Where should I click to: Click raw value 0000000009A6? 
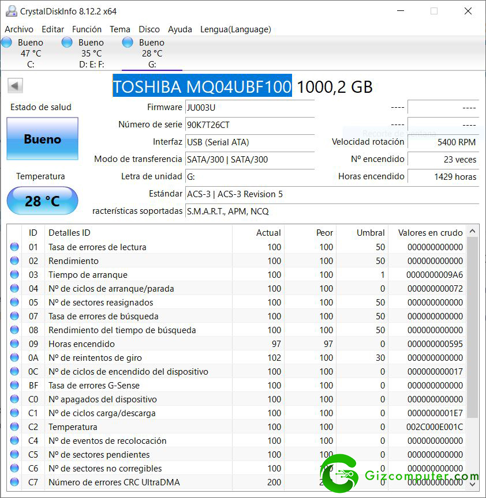[435, 275]
